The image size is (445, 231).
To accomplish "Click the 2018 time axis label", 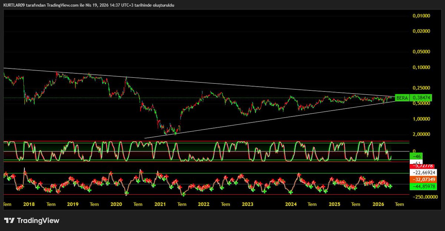I will (x=29, y=204).
